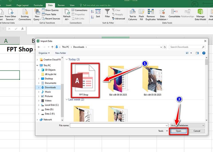Open the view options dropdown arrow
Screen dimensions: 213x152
[191, 53]
